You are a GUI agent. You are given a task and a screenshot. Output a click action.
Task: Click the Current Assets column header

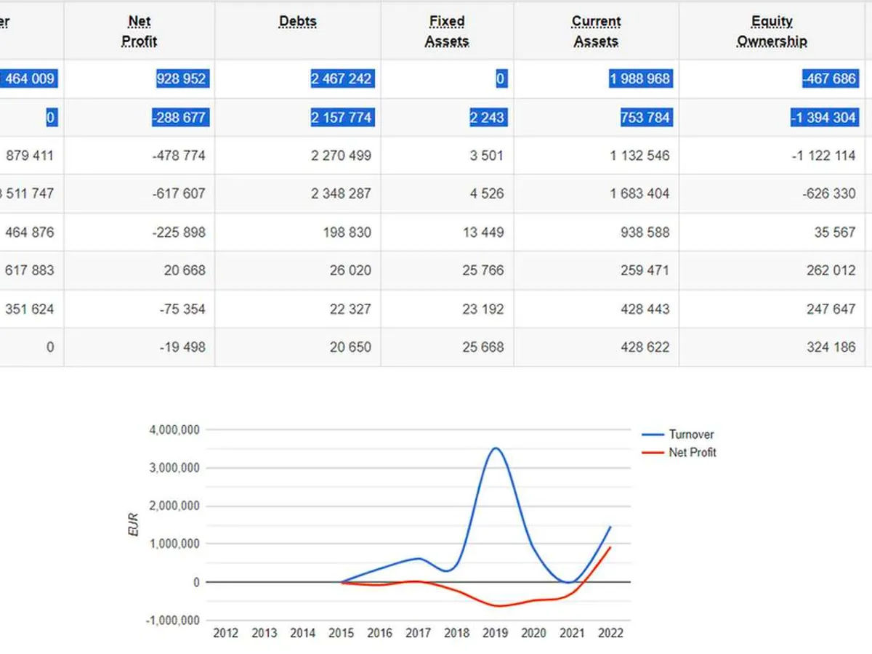[x=596, y=31]
